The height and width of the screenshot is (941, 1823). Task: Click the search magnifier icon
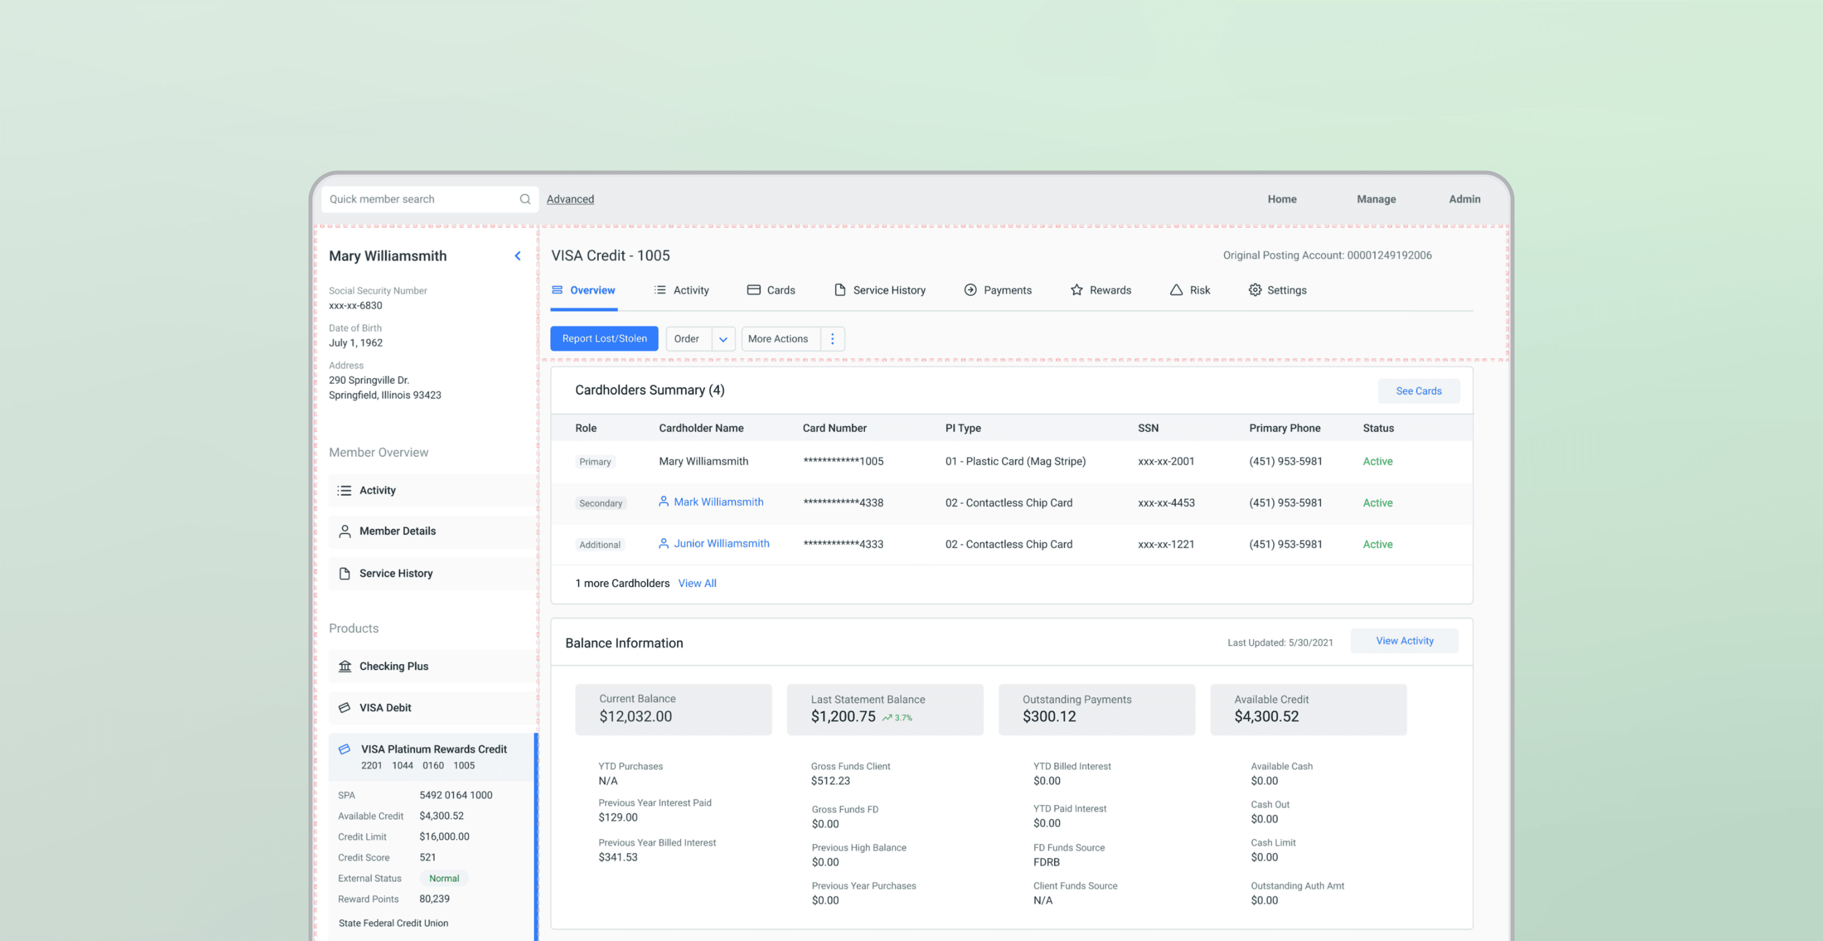pyautogui.click(x=524, y=200)
